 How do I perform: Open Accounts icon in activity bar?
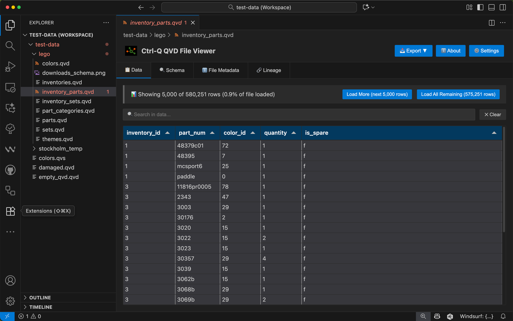pos(10,281)
